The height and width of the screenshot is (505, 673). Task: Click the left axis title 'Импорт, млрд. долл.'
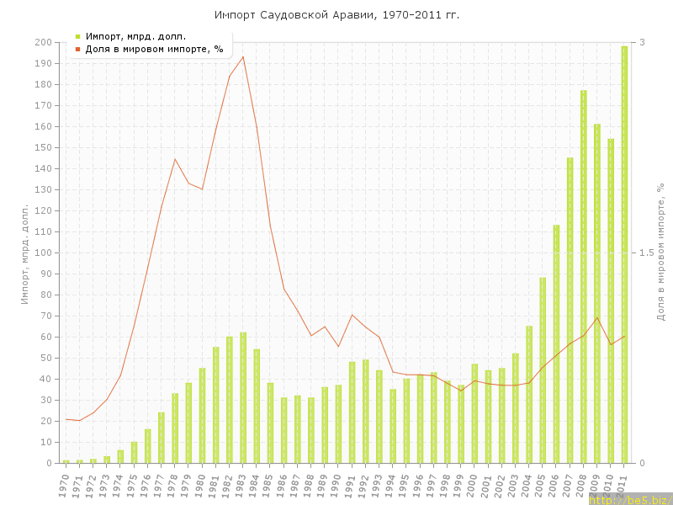point(25,252)
